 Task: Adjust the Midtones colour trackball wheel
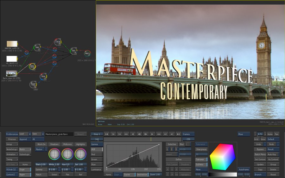[x=67, y=154]
